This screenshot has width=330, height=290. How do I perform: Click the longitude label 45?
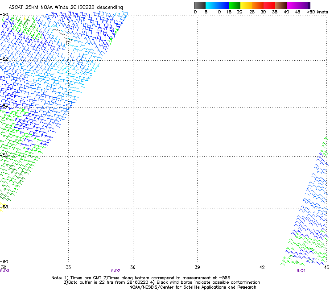[x=326, y=267]
